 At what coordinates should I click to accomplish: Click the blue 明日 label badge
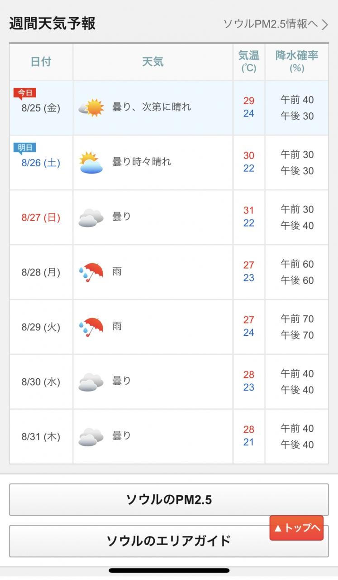pyautogui.click(x=25, y=148)
